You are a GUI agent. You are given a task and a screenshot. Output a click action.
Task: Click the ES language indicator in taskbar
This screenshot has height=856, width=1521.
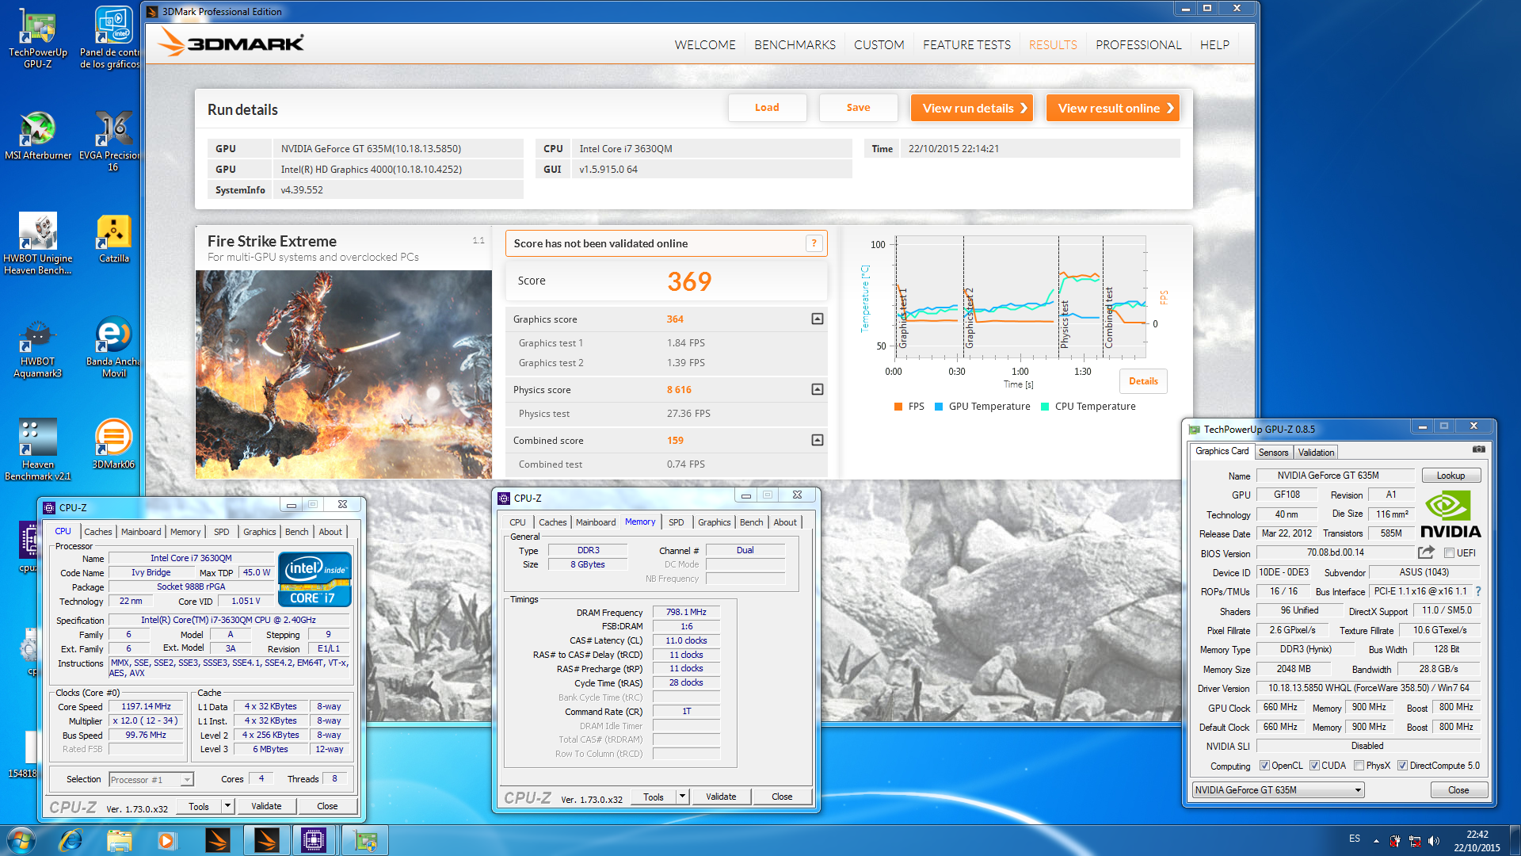[x=1354, y=839]
